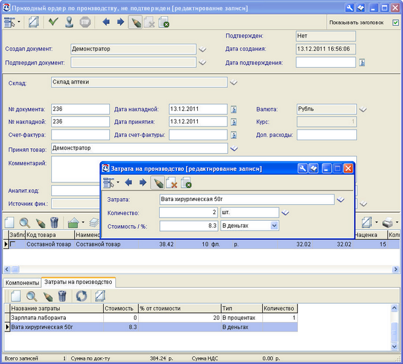
Task: Click the magnifier search in goods toolbar
Action: pyautogui.click(x=25, y=223)
